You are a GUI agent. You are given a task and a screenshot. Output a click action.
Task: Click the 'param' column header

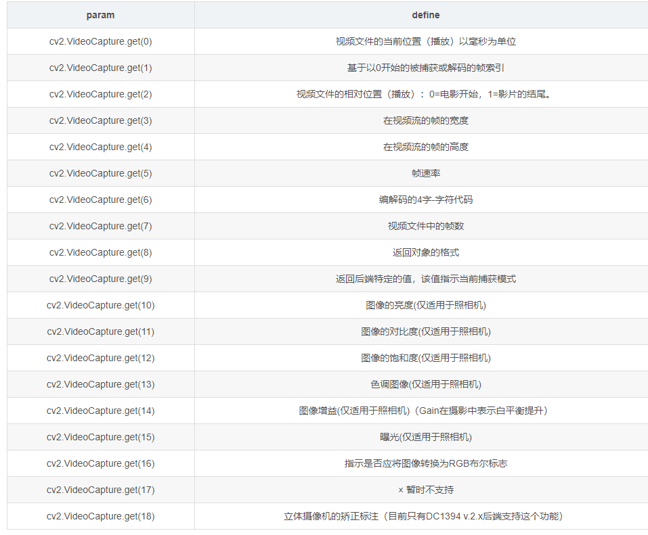pyautogui.click(x=100, y=16)
